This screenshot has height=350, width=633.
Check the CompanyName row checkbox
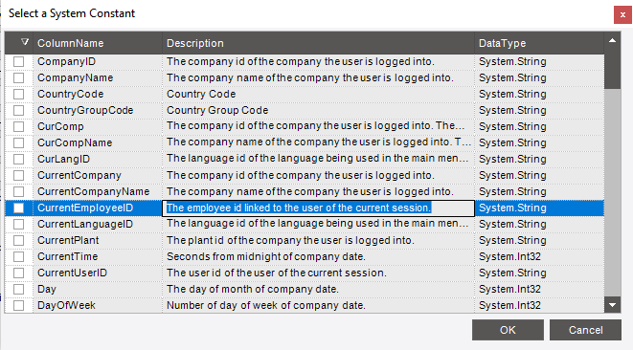(18, 77)
